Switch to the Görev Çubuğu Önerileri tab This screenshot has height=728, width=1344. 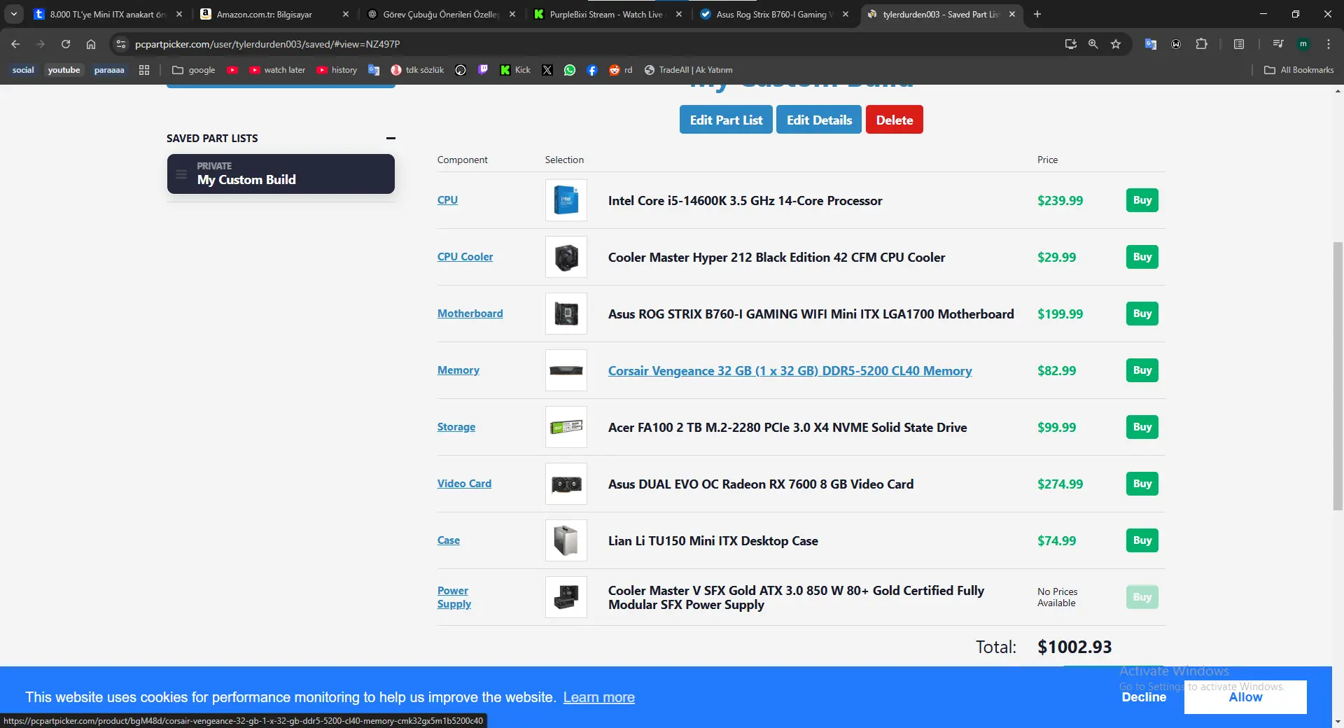pyautogui.click(x=441, y=14)
